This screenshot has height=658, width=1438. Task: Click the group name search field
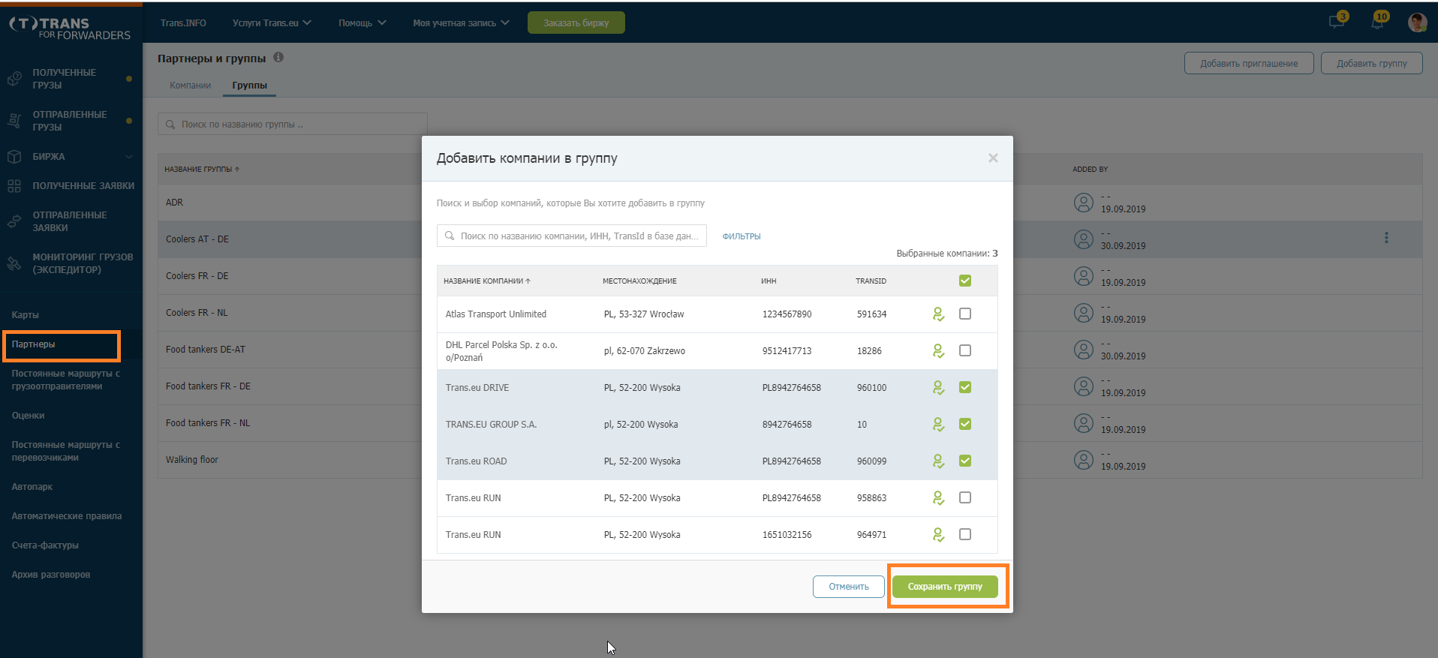293,124
